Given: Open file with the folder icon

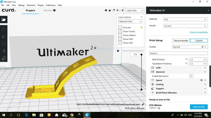Looking at the screenshot, I should (4, 20).
